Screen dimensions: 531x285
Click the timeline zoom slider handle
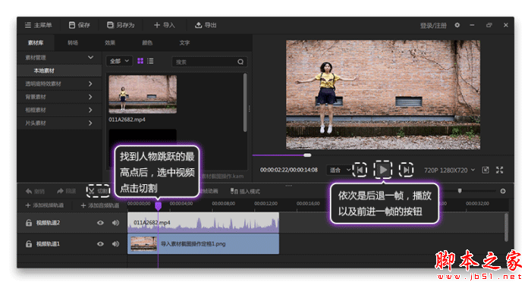460,191
